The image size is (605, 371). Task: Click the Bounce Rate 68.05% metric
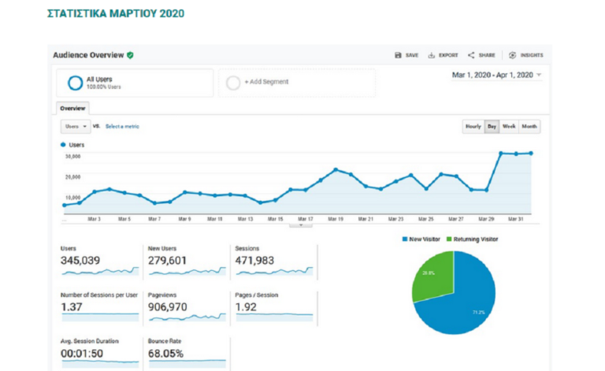point(187,354)
